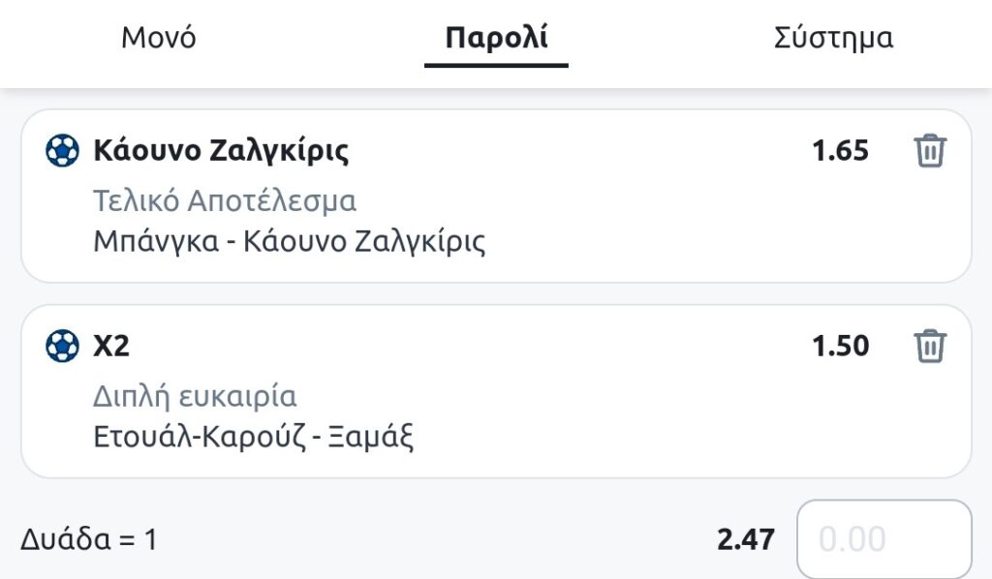Click the Κάουνο Ζαλγκίρις selection title

click(x=221, y=151)
